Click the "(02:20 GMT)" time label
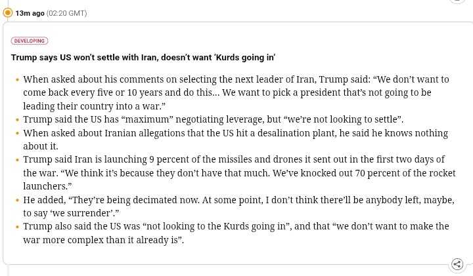Screen dimensions: 473x276 coord(66,13)
